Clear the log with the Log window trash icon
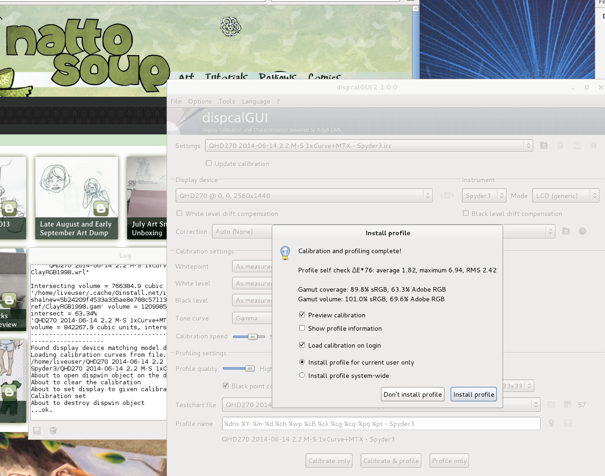The image size is (605, 476). click(53, 430)
